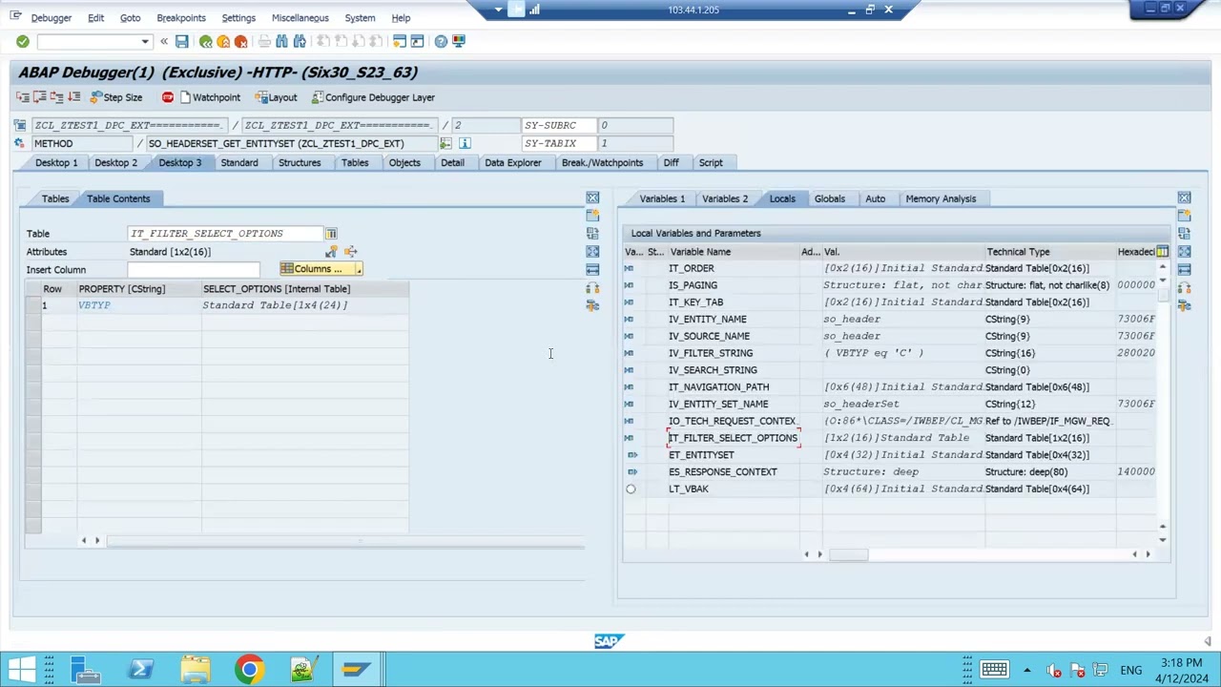The height and width of the screenshot is (687, 1221).
Task: Click the orange Exit icon
Action: coord(223,41)
